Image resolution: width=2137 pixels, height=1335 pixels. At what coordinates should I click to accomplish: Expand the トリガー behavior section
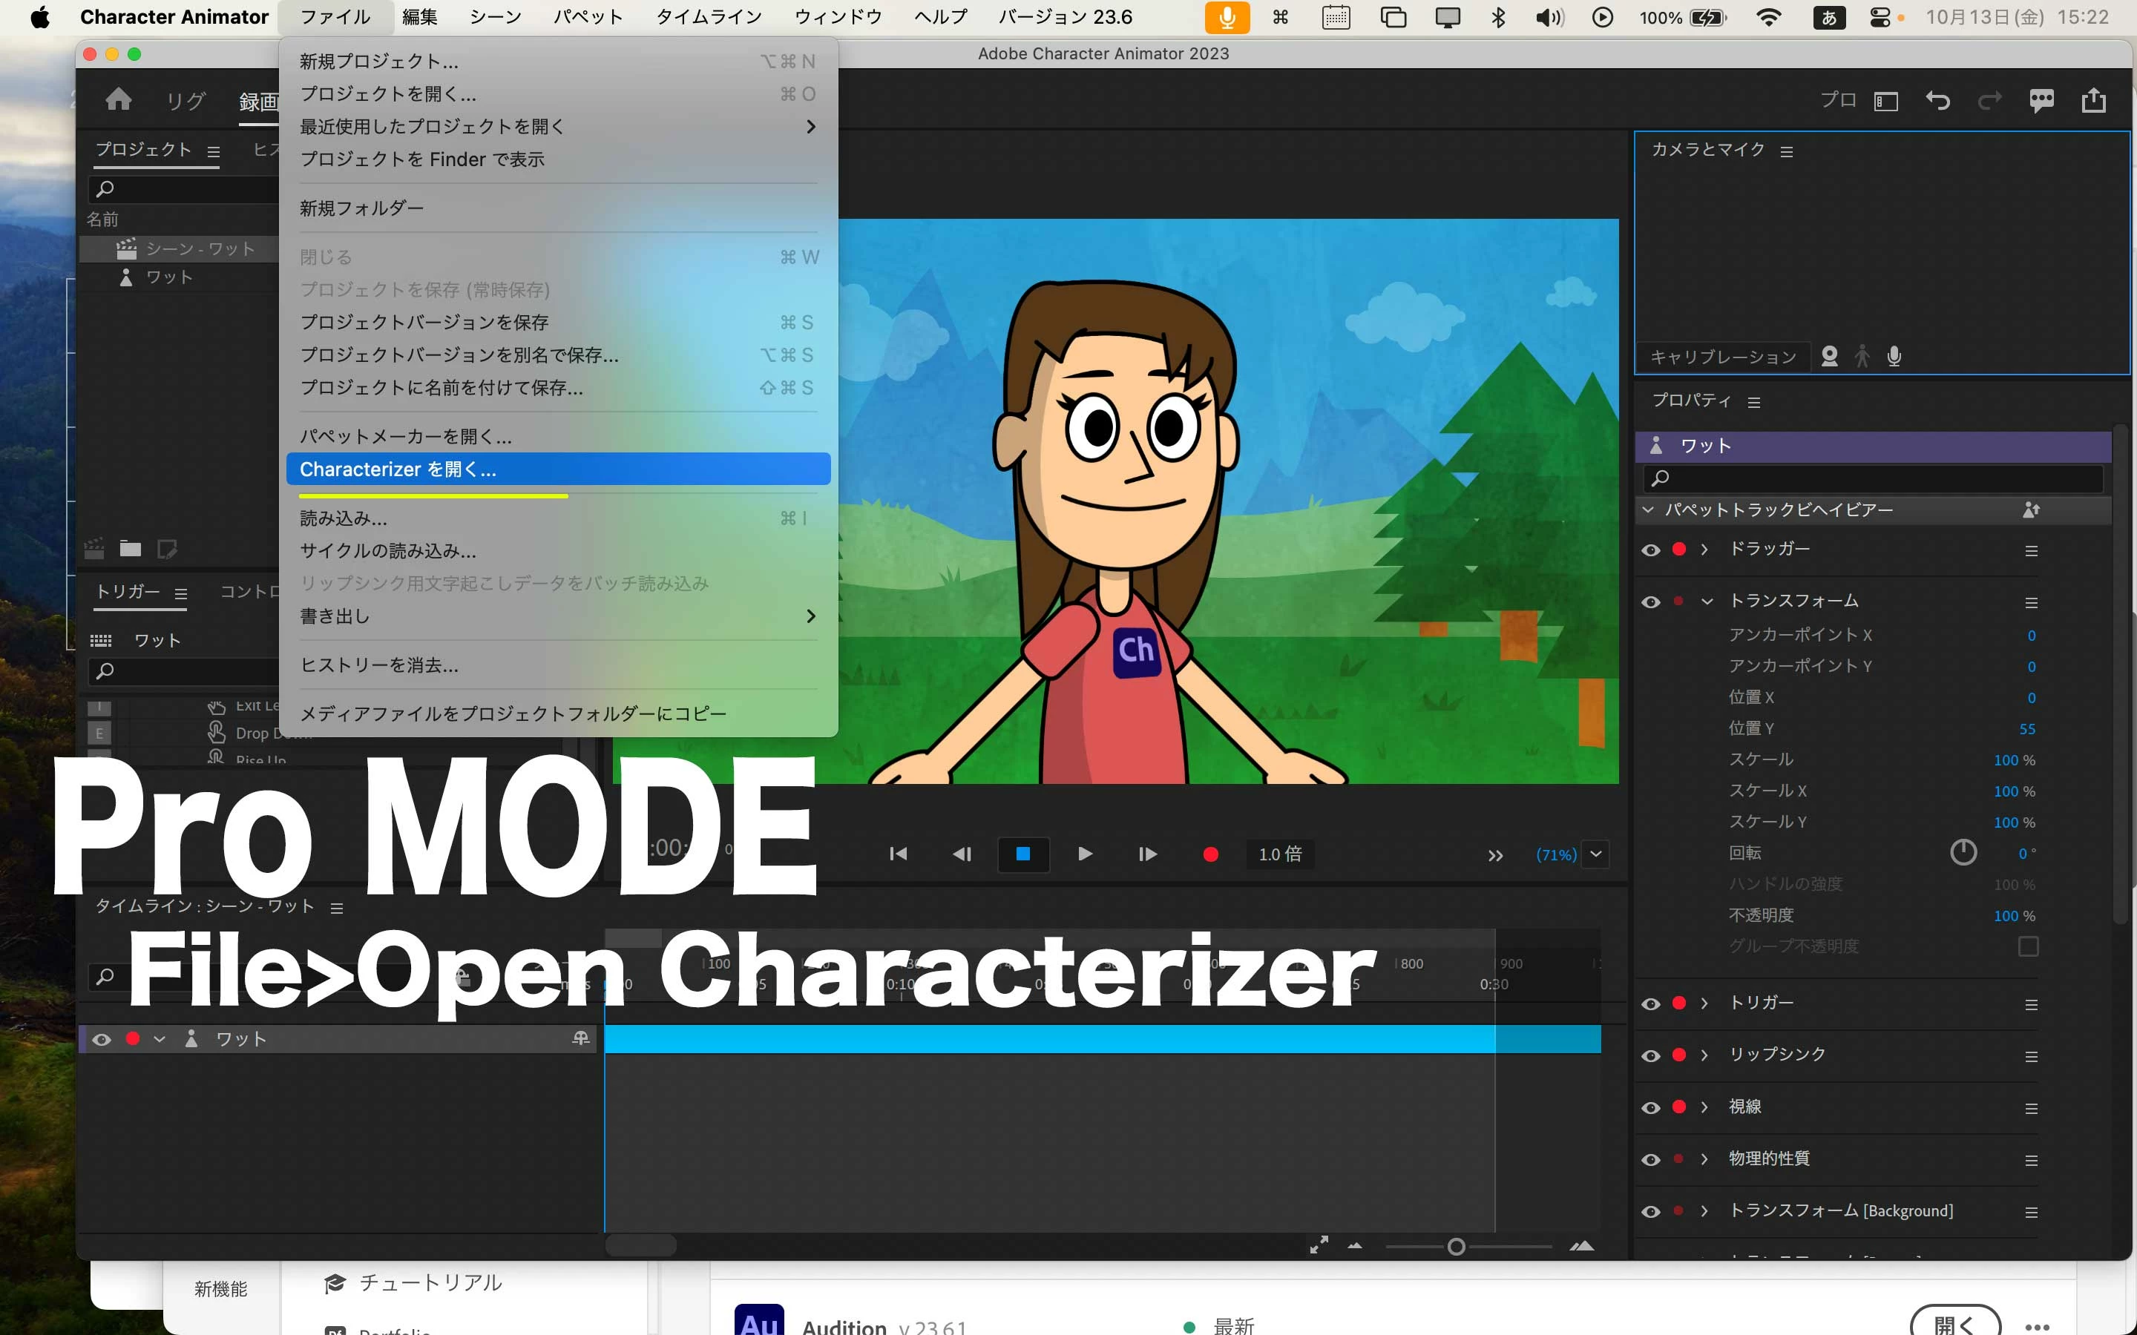tap(1704, 1004)
